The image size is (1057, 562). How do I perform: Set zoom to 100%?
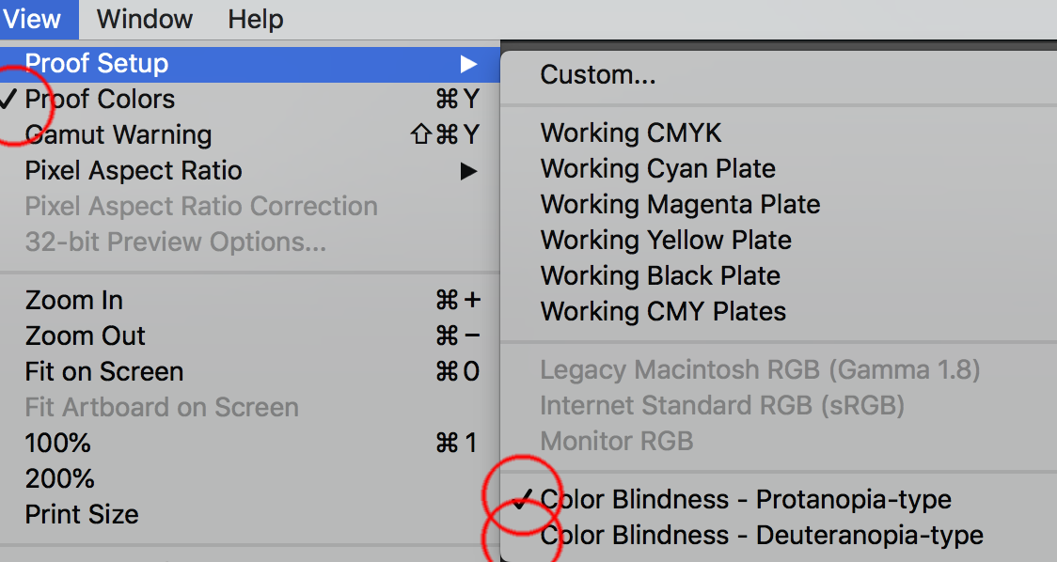[x=58, y=444]
